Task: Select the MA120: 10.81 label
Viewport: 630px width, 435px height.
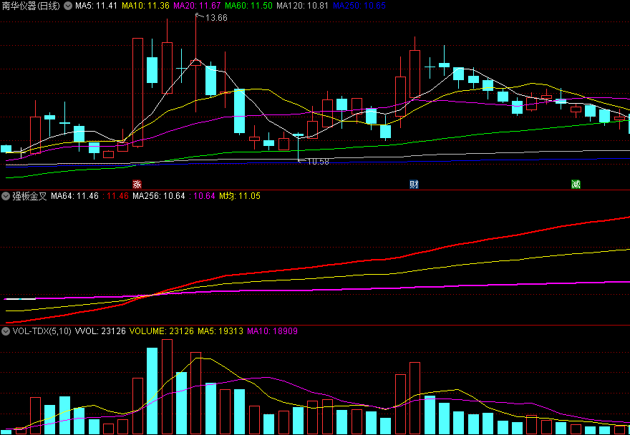Action: tap(303, 6)
